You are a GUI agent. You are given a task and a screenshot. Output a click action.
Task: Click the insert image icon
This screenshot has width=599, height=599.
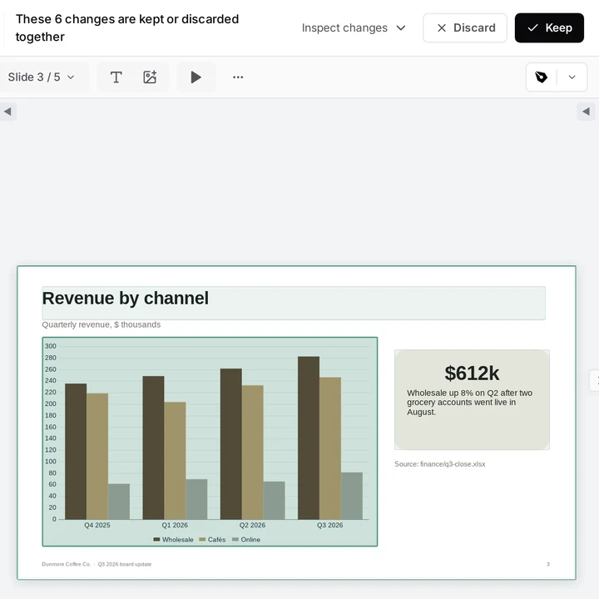pyautogui.click(x=150, y=77)
